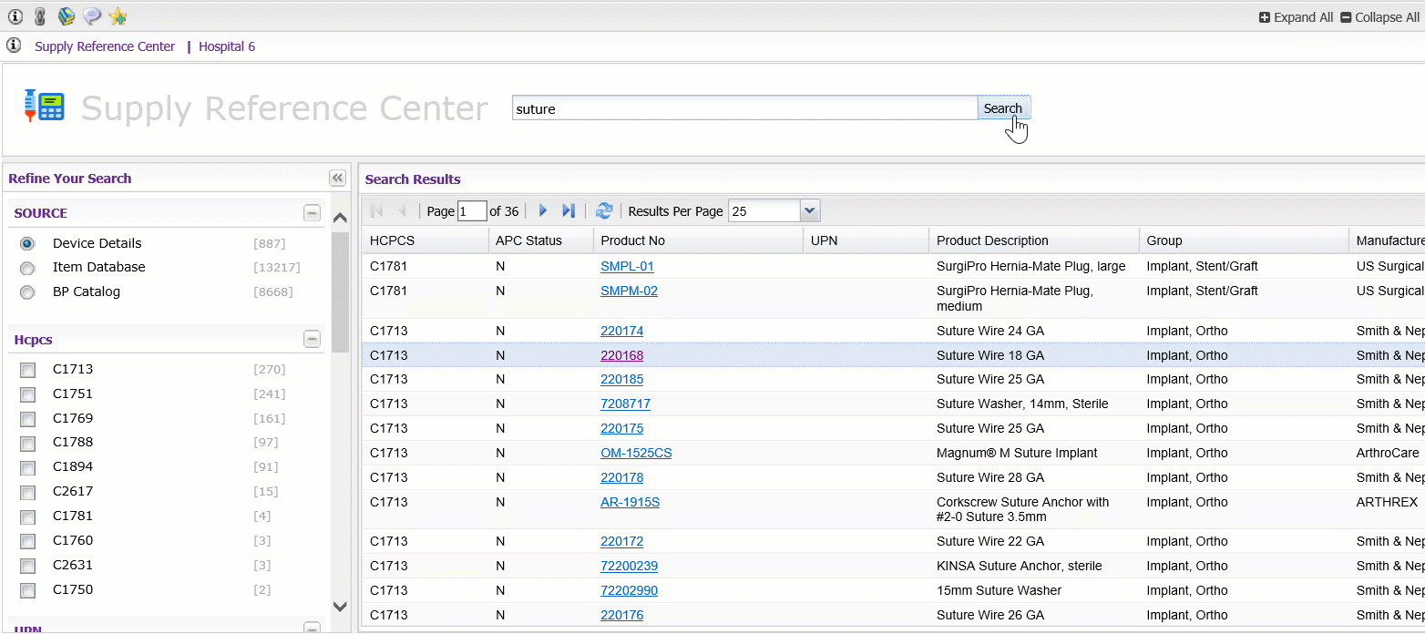Collapse the SOURCE filter section
This screenshot has height=634, width=1425.
click(x=312, y=213)
